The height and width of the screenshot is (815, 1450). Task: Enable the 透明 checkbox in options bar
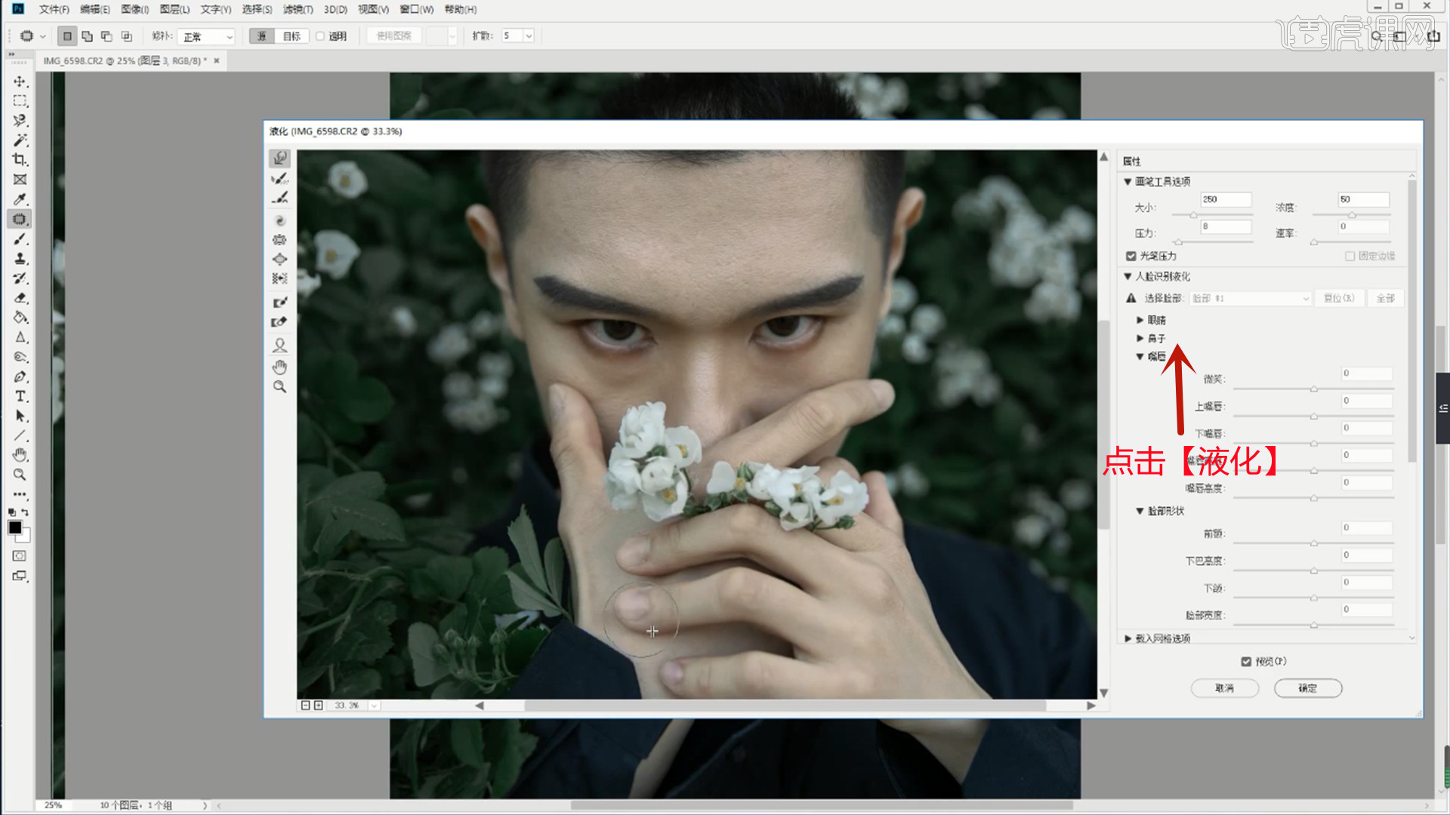point(320,36)
